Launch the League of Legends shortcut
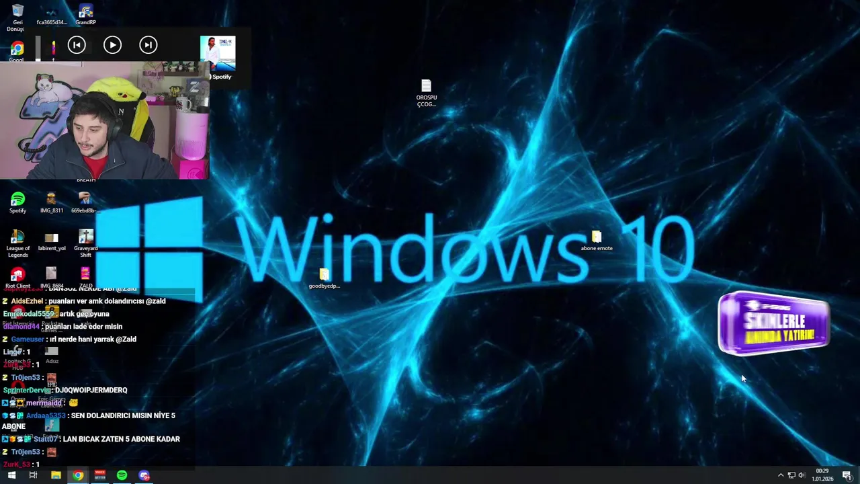860x484 pixels. tap(17, 243)
